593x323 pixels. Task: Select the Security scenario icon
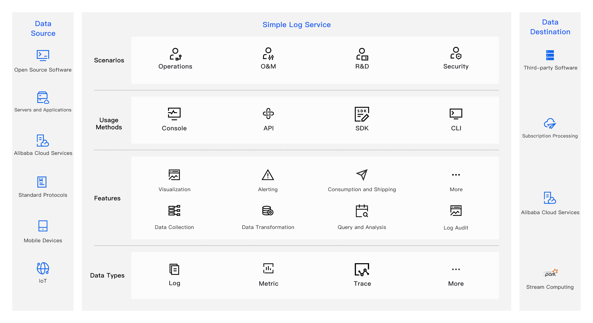pos(456,53)
